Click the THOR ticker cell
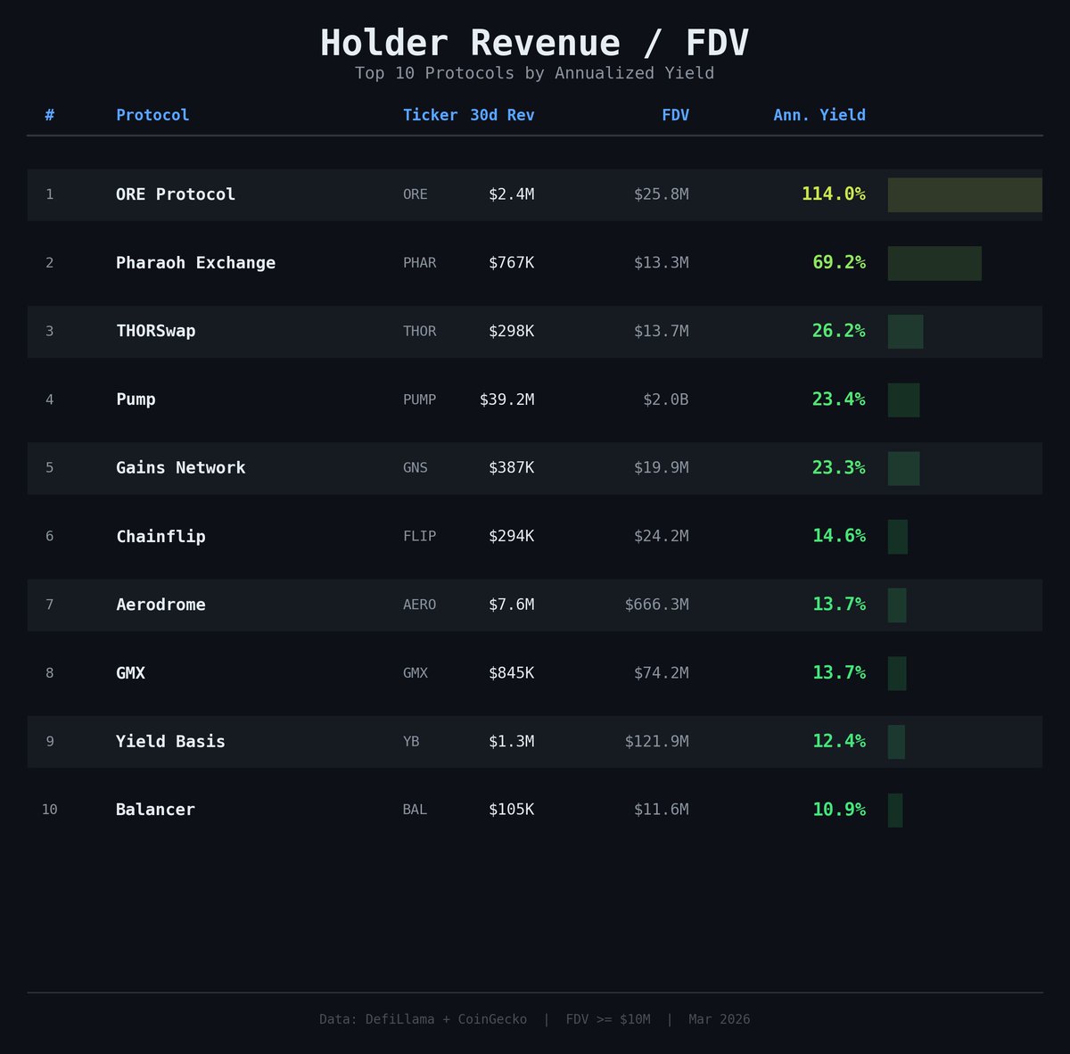Screen dimensions: 1070x1054 click(x=419, y=332)
